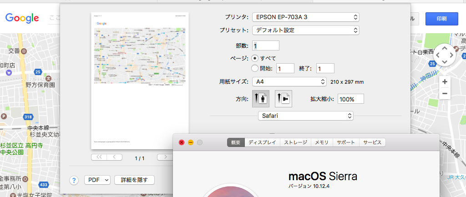This screenshot has height=197, width=466.
Task: Click the help question mark button
Action: (x=74, y=180)
